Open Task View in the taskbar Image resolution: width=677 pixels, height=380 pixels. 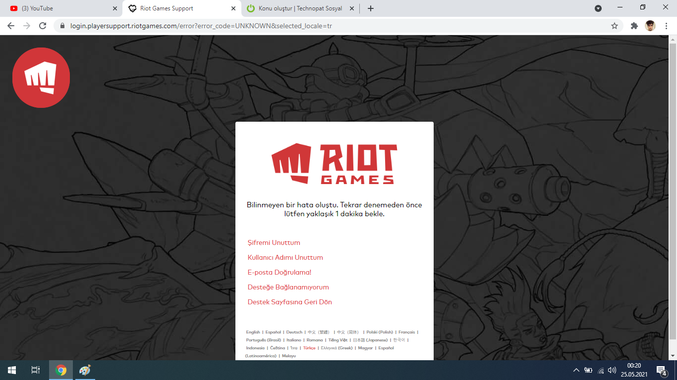coord(36,370)
